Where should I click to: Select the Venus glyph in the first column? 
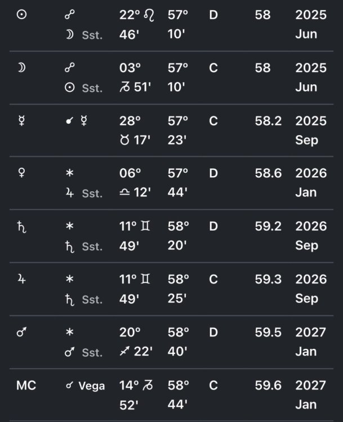(21, 173)
